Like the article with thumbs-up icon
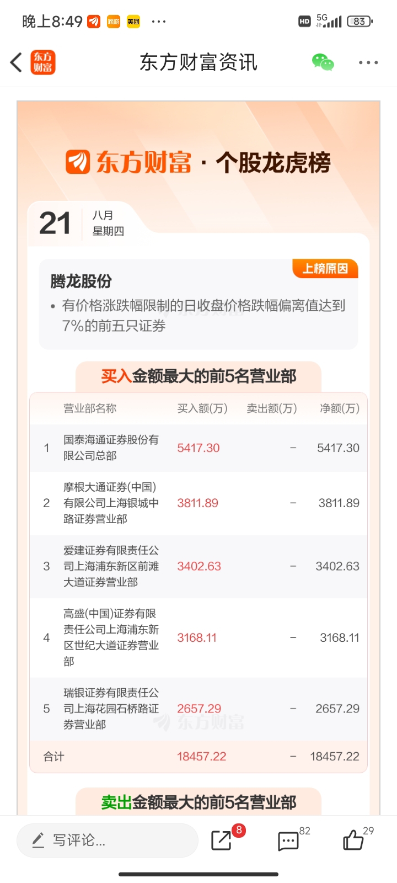 [x=353, y=840]
